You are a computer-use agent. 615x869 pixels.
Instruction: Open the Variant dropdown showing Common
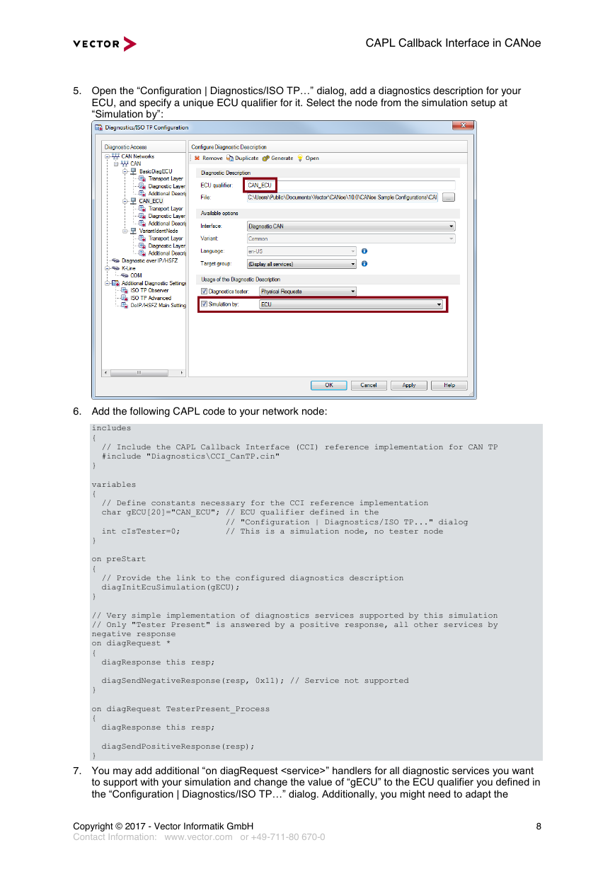point(350,239)
